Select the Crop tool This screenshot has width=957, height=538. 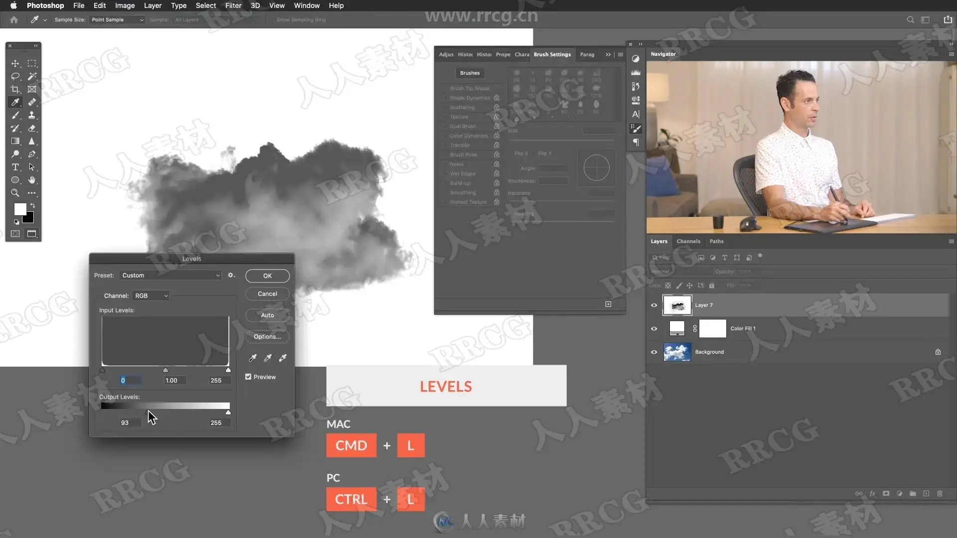(15, 90)
